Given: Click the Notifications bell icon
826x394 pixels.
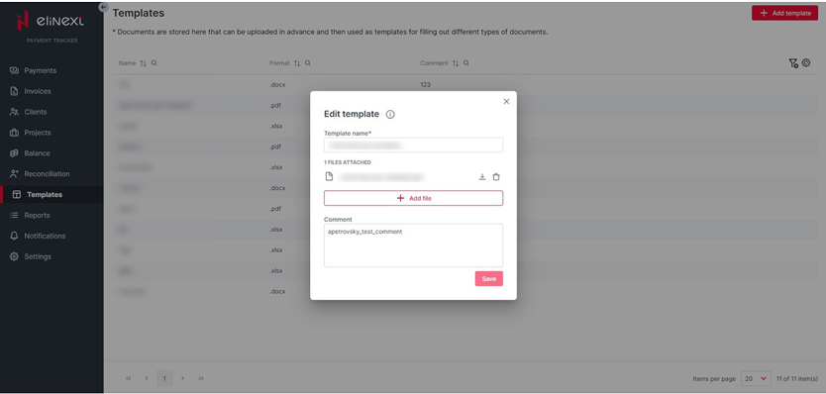Looking at the screenshot, I should point(14,236).
